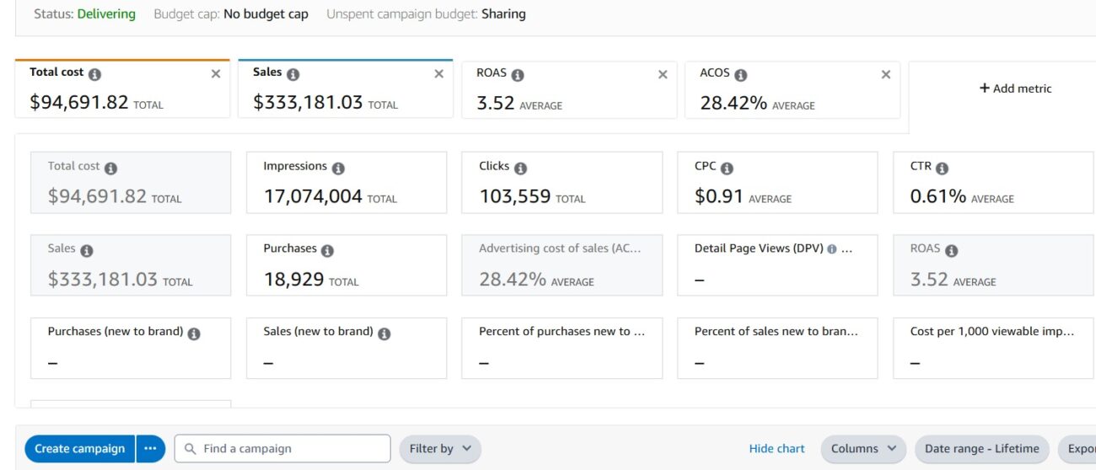The width and height of the screenshot is (1096, 470).
Task: Click the Hide chart link
Action: point(776,449)
